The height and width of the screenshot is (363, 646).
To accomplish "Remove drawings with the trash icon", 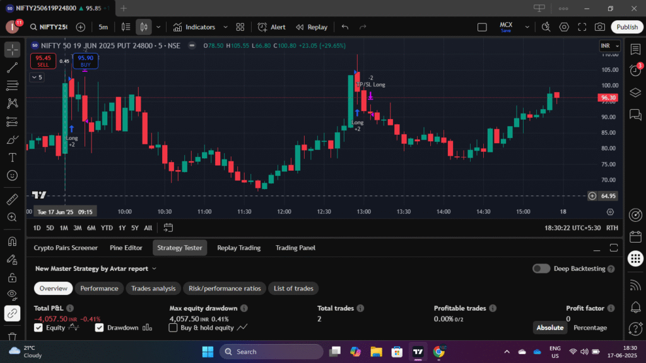I will 13,337.
